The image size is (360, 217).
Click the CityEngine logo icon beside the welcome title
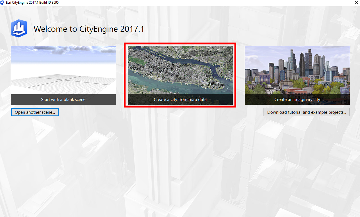click(19, 28)
